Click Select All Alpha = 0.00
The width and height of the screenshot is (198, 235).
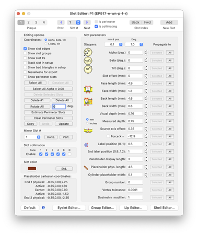point(48,89)
